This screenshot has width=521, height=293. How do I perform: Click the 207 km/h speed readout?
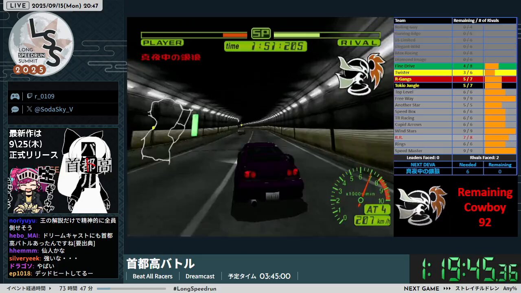click(372, 221)
